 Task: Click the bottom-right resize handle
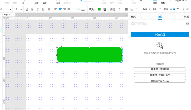122,62
